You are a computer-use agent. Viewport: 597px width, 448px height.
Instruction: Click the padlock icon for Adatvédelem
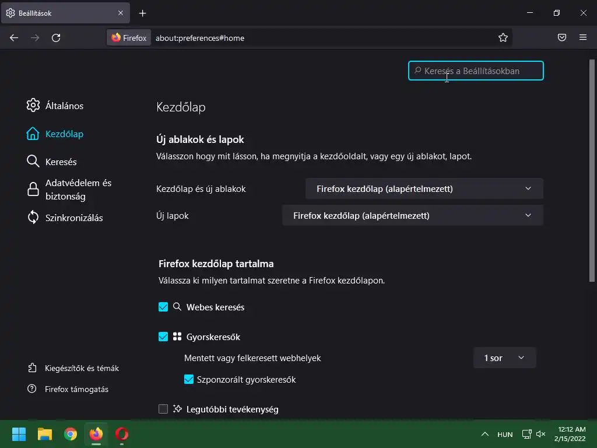[33, 189]
